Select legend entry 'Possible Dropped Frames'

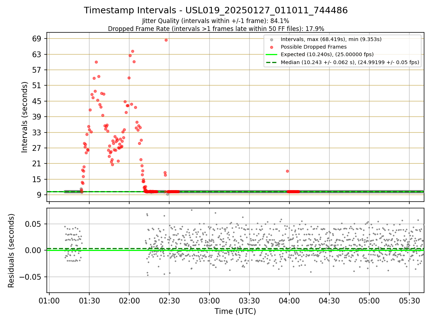coord(314,47)
